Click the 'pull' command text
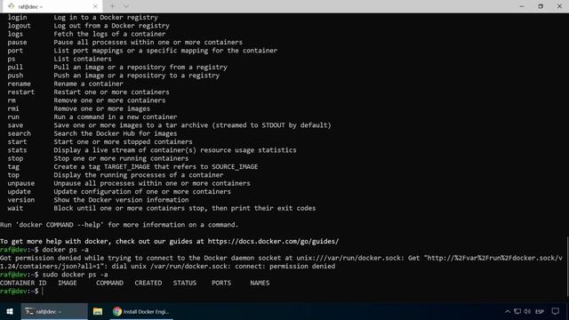Viewport: 569px width, 320px height. (x=15, y=68)
